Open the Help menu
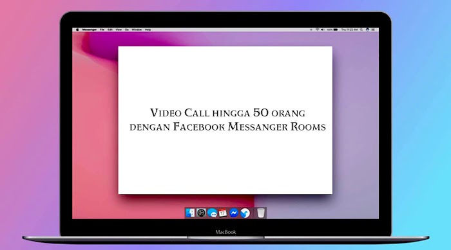This screenshot has height=250, width=451. [x=148, y=30]
